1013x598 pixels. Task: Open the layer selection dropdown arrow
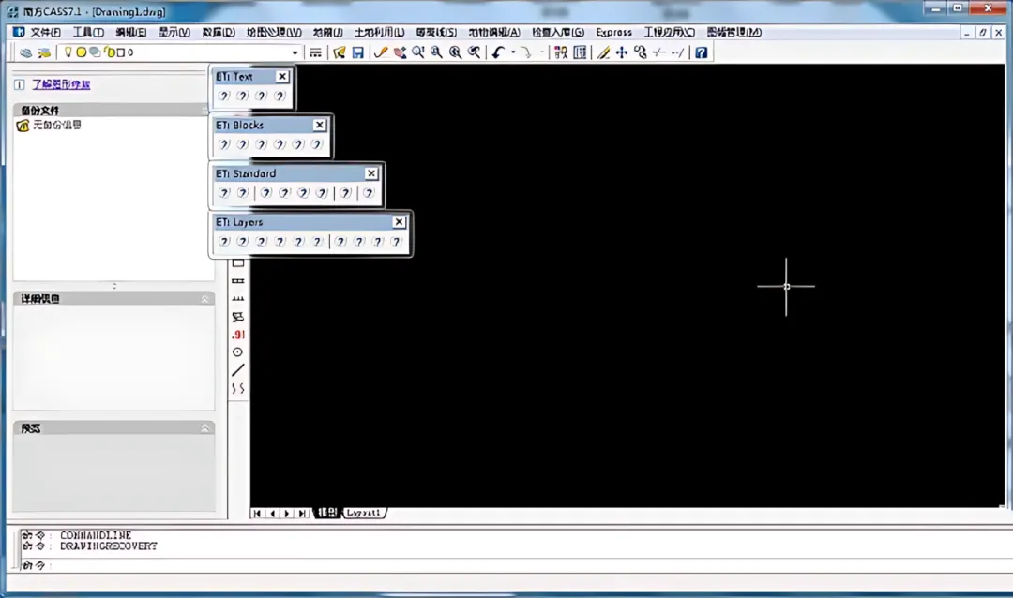295,52
